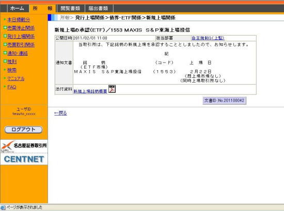Click the listing code (1553) text
Viewport: 284px width, 211px height.
[164, 72]
